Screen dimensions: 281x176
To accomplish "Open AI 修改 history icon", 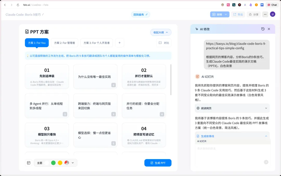I will tap(263, 29).
